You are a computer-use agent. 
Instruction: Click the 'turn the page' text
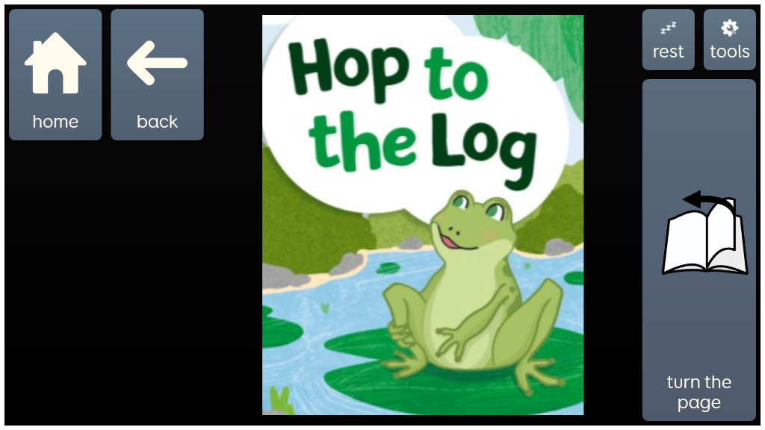tap(699, 393)
